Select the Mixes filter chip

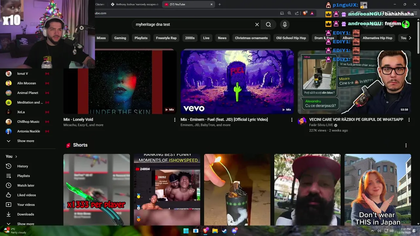coord(101,38)
